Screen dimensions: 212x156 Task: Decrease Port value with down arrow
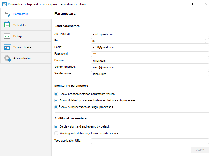coord(205,42)
